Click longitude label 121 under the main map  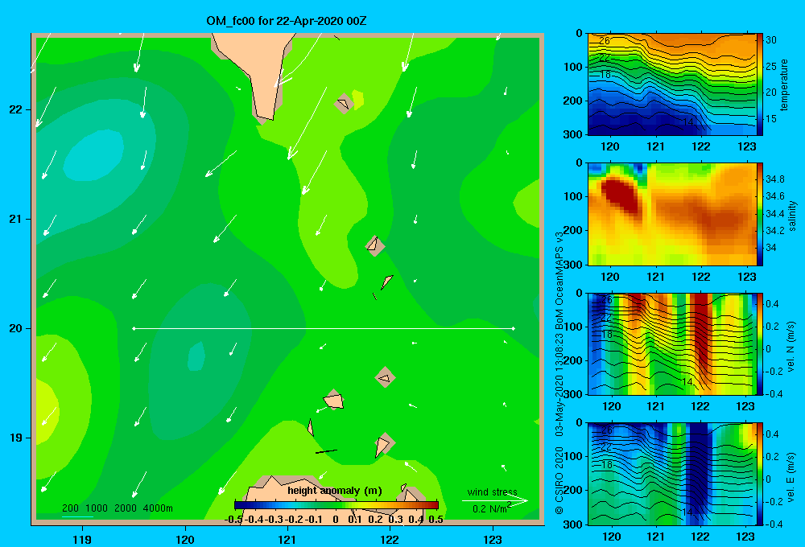287,540
